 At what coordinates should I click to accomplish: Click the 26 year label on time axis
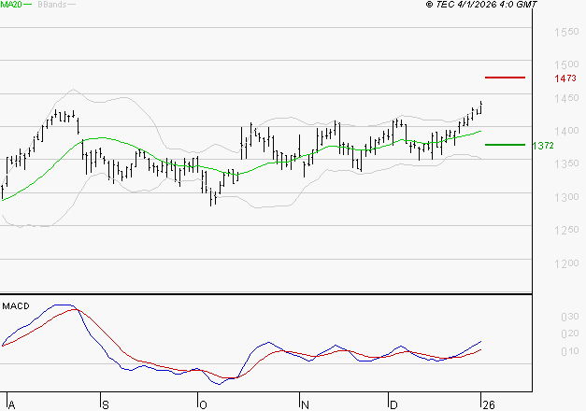tap(489, 405)
